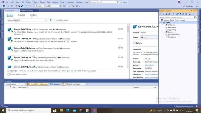Open Microsoft Edge from taskbar

click(x=68, y=110)
